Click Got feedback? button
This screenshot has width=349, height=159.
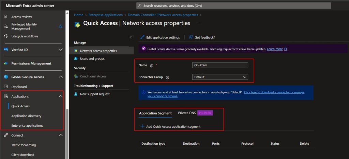point(202,37)
